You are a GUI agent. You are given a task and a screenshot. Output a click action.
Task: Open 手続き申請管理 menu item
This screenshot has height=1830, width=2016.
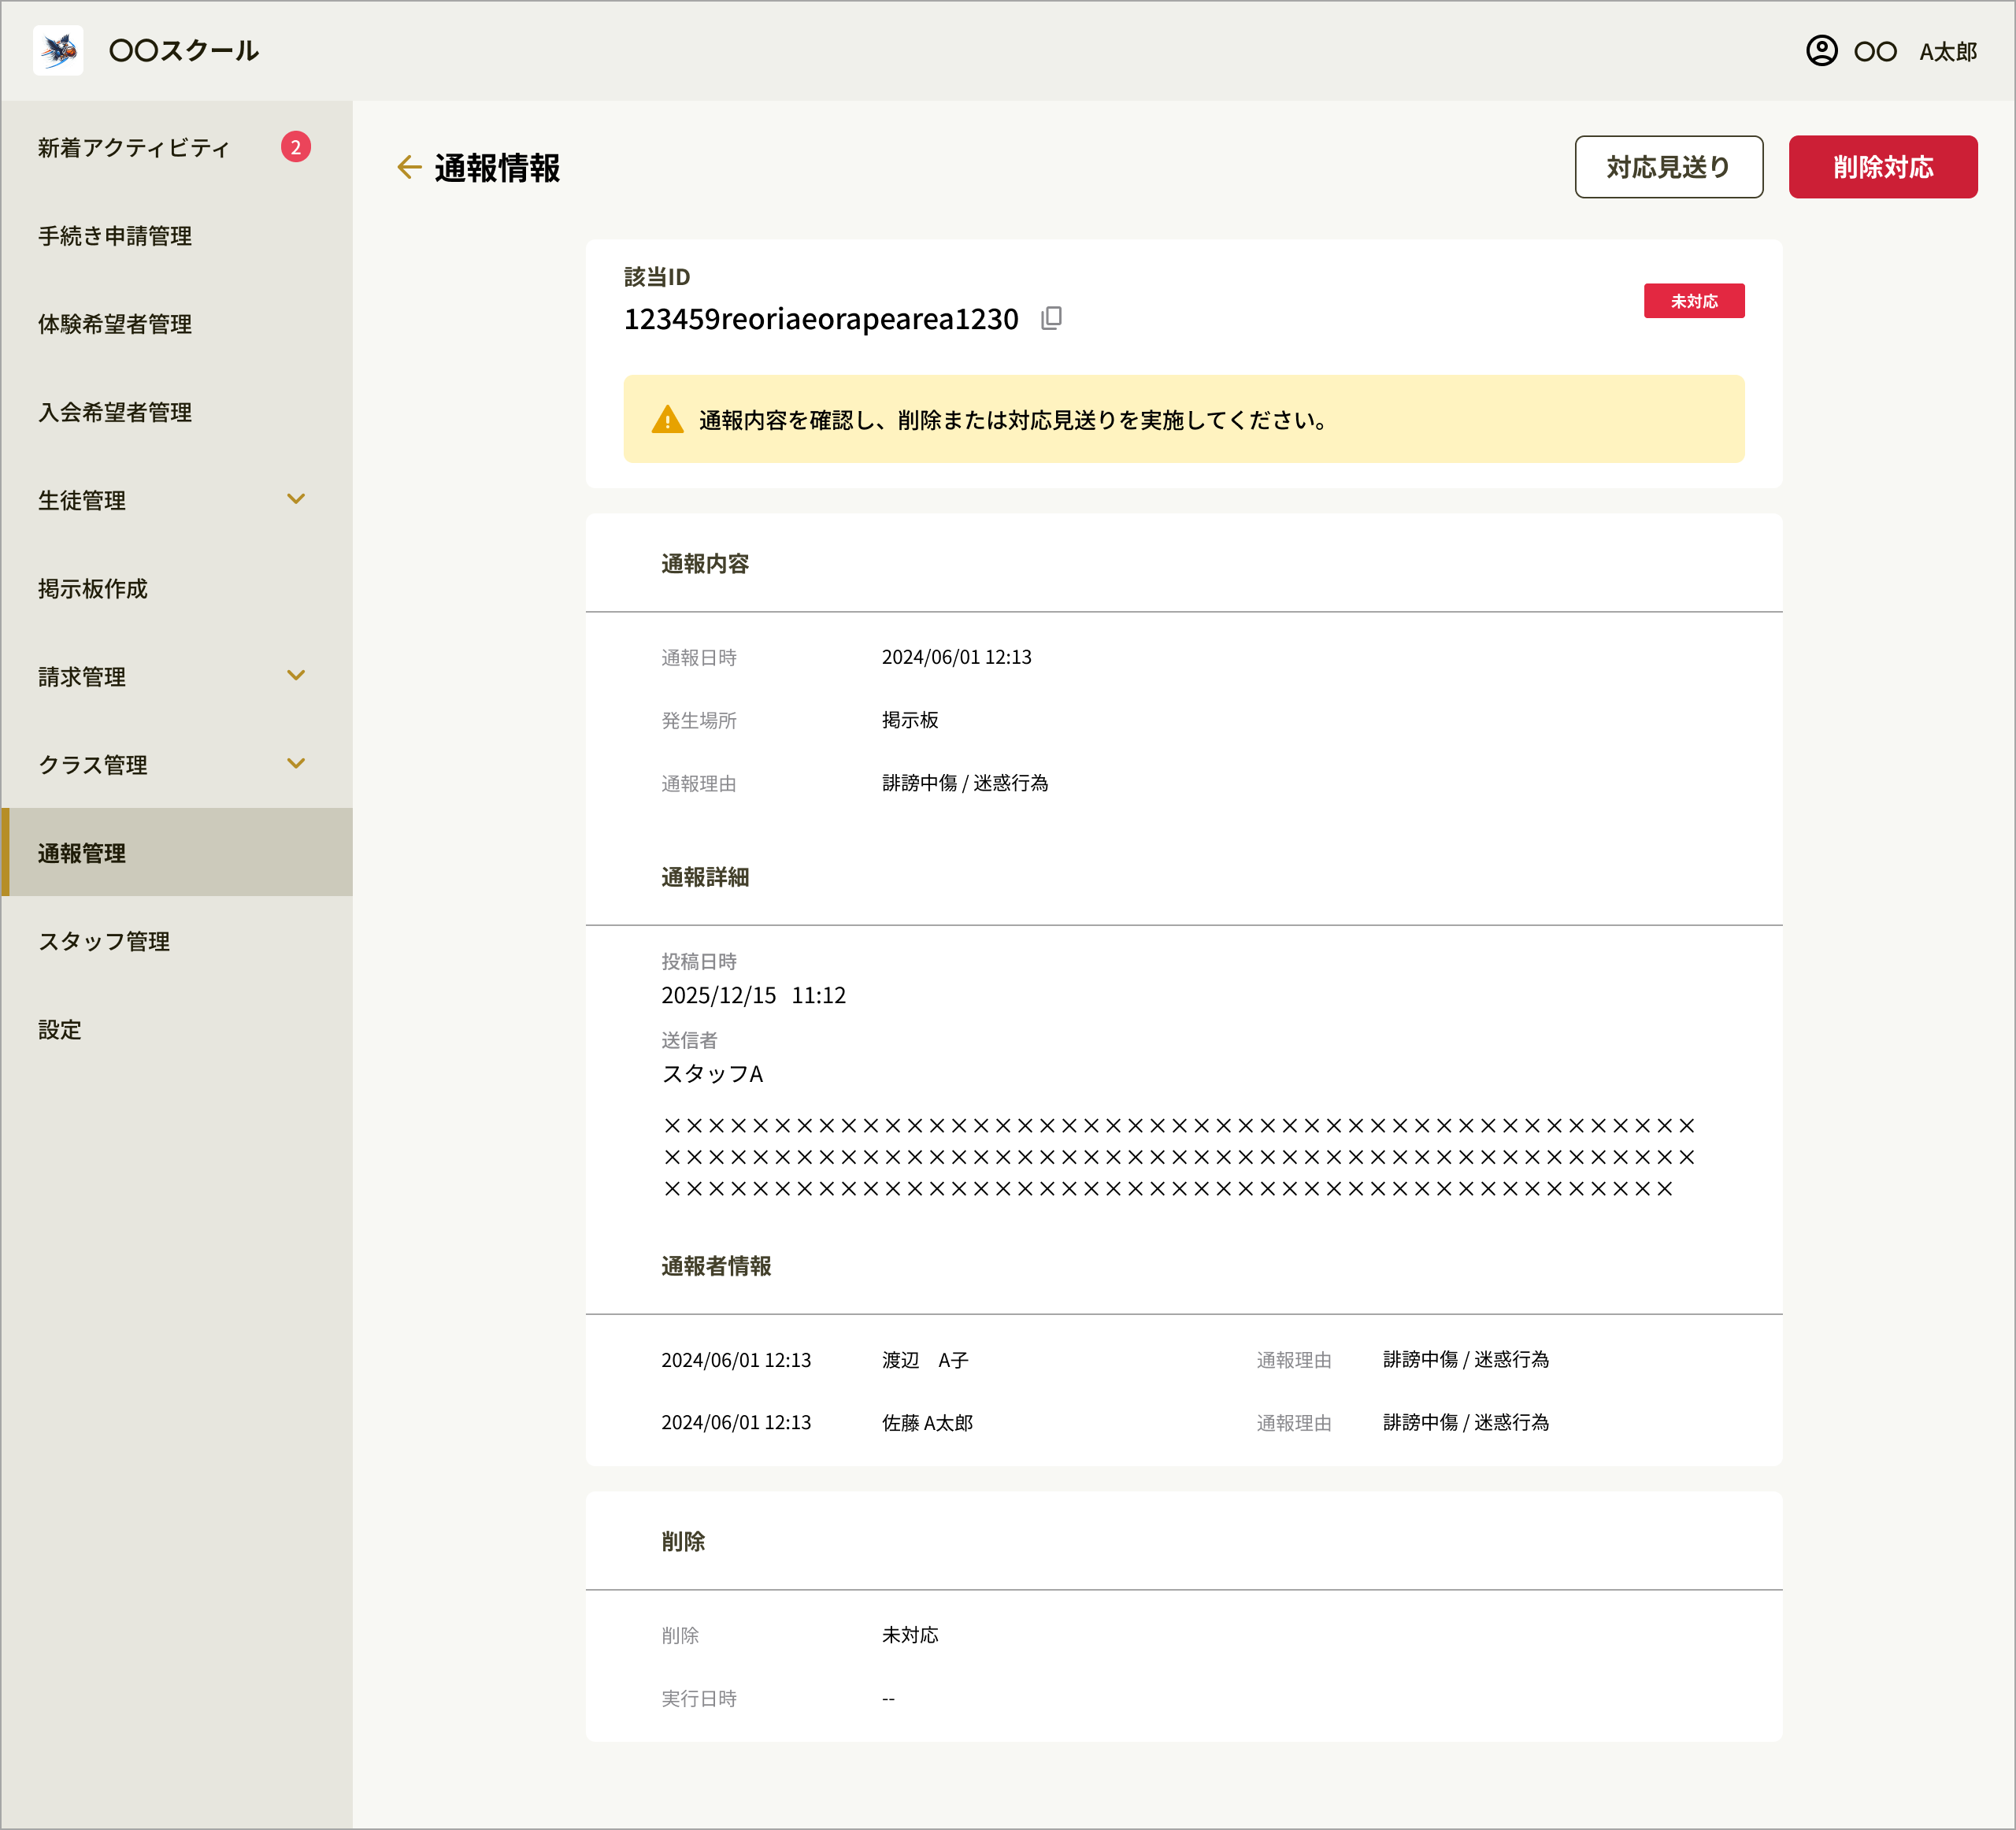(x=176, y=236)
